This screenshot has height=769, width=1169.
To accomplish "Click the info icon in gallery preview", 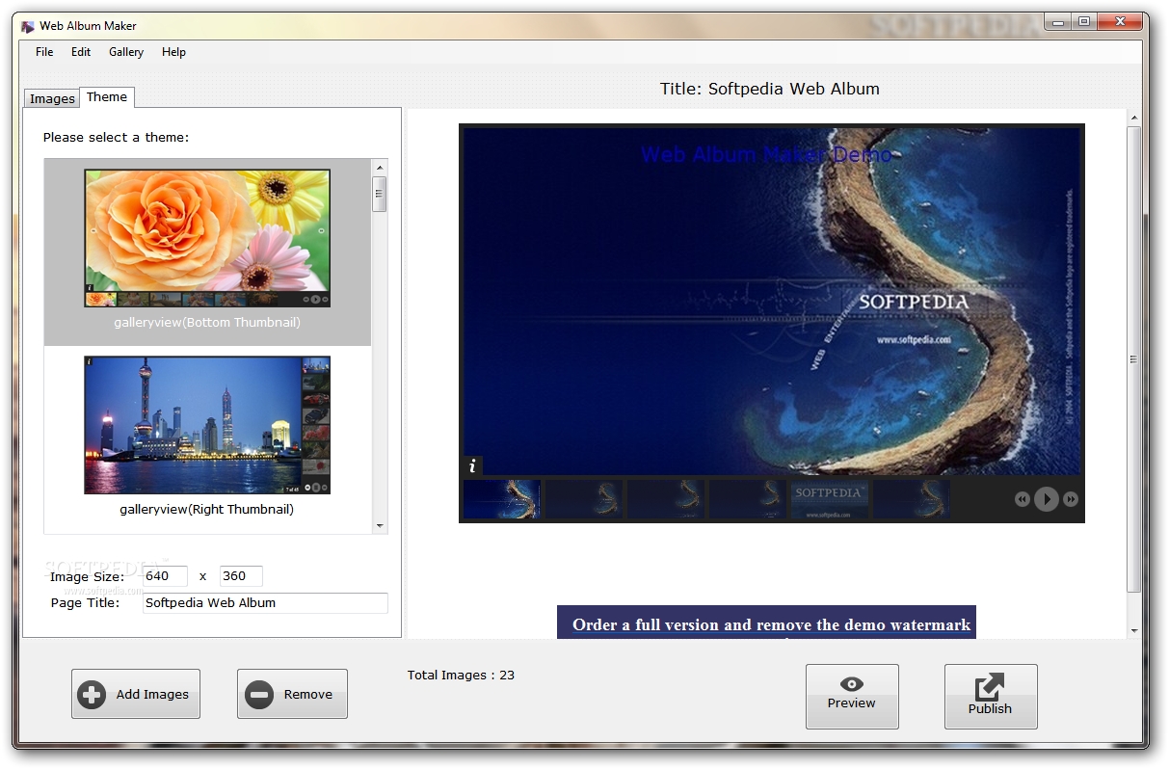I will [x=472, y=466].
